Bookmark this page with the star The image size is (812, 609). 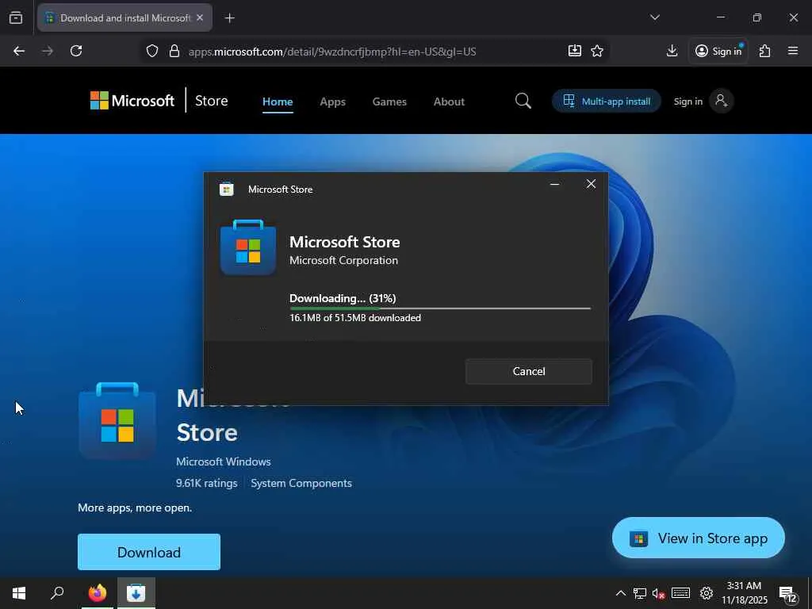coord(597,51)
